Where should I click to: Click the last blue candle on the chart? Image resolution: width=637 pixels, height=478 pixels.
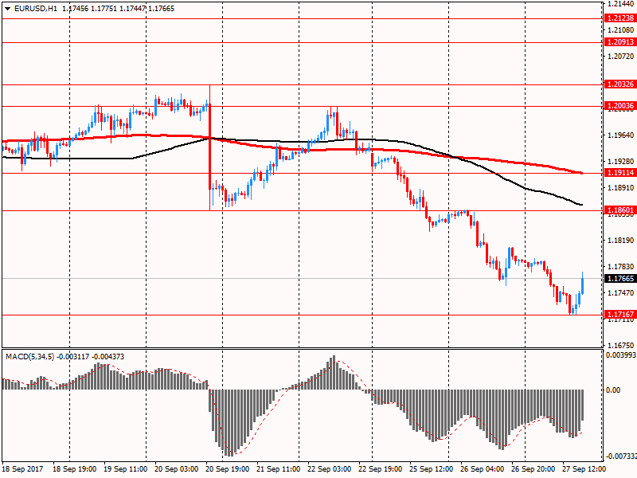click(583, 284)
